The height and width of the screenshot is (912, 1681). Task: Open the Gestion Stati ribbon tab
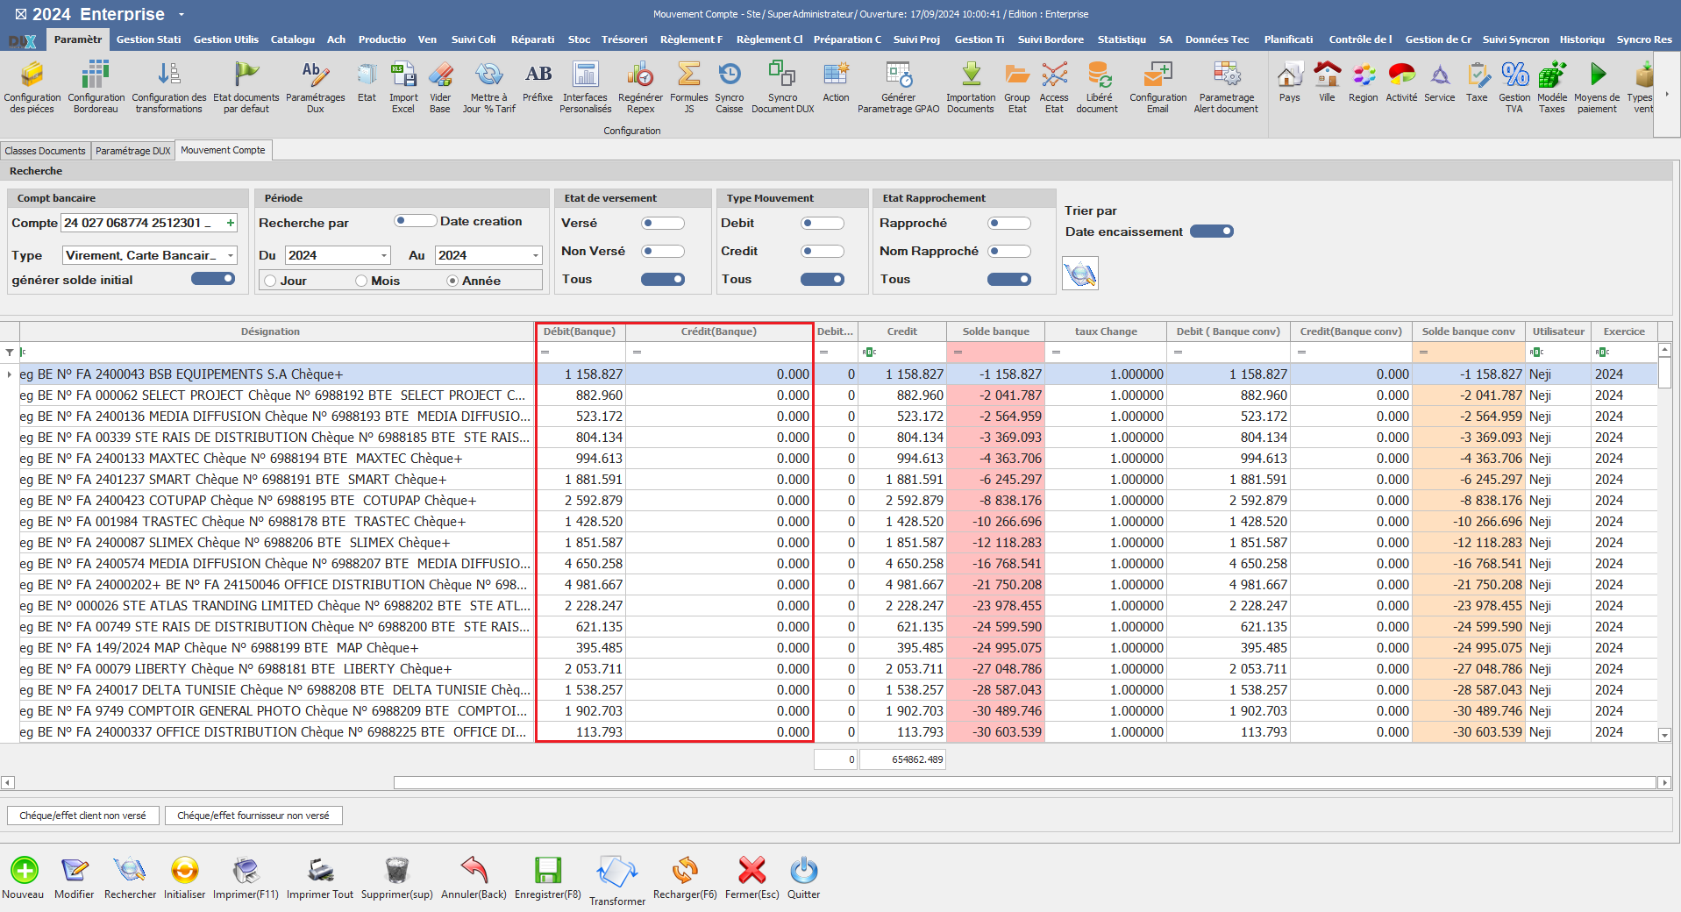click(x=149, y=39)
